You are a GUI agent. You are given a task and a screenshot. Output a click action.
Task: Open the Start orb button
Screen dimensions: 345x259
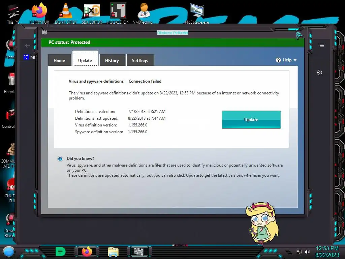coord(9,252)
